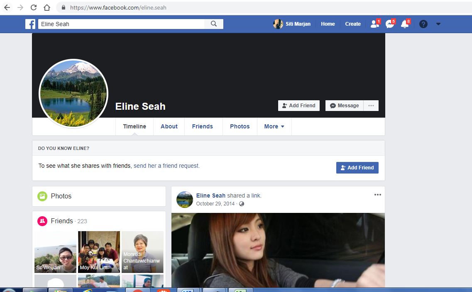Click the Facebook logo icon
This screenshot has width=472, height=292.
tap(30, 24)
